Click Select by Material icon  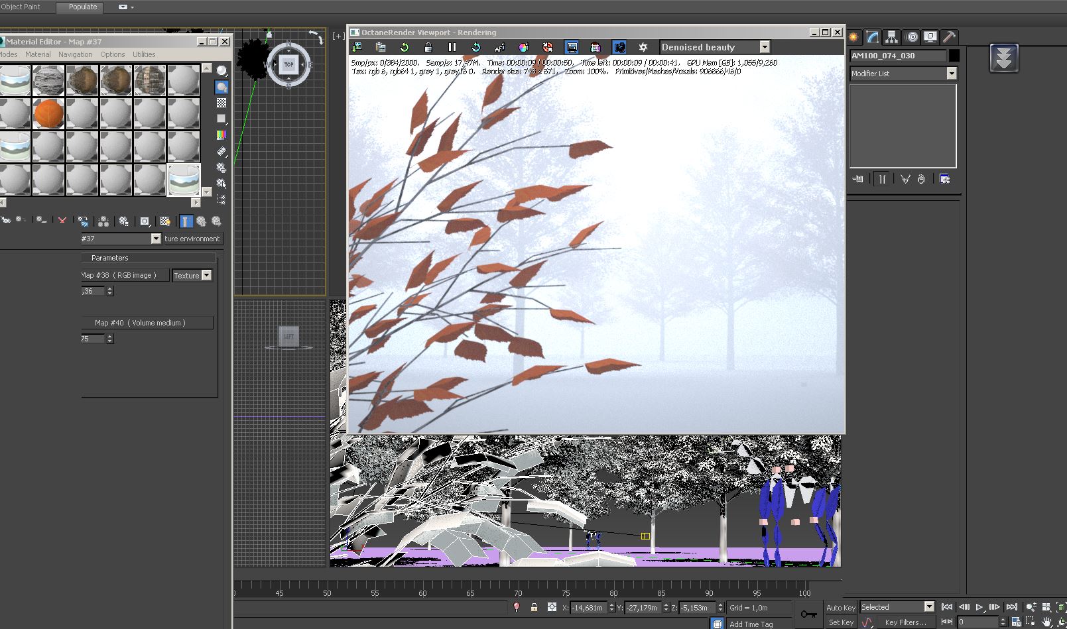coord(221,184)
